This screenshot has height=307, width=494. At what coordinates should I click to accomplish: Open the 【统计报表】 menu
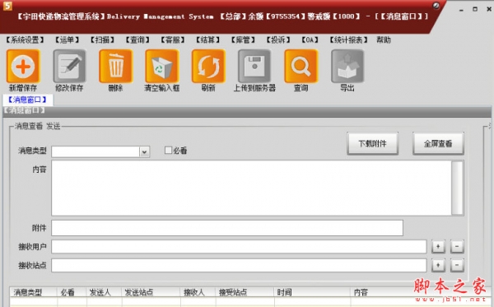[x=348, y=40]
